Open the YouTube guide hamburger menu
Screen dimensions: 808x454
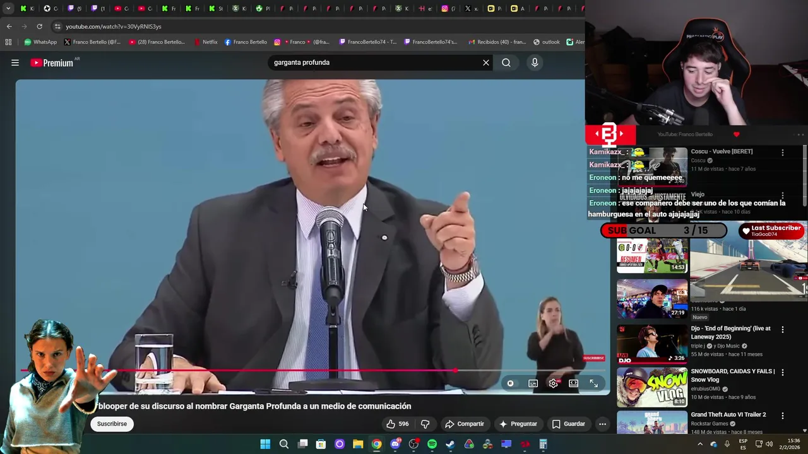point(15,62)
